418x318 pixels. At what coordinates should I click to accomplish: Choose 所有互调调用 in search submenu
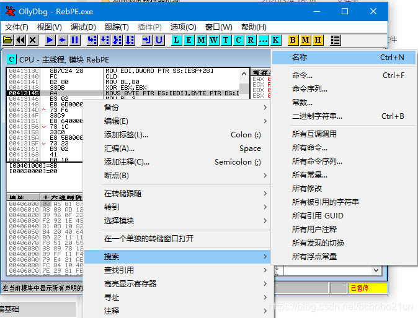344,134
